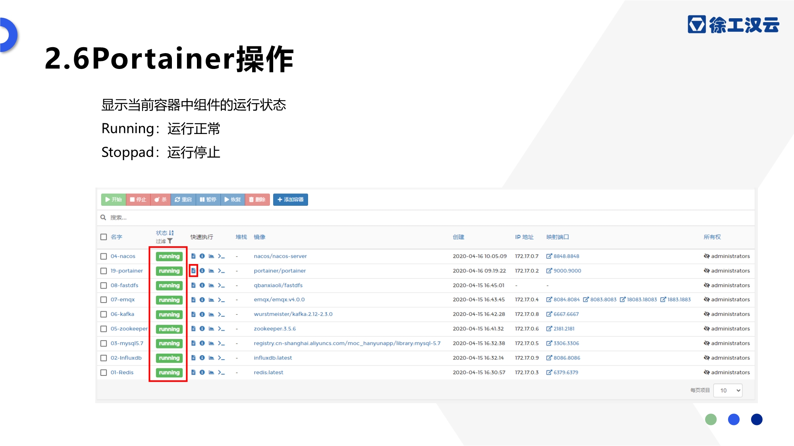This screenshot has width=794, height=446.
Task: Open stats icon for 06-kafka container
Action: (211, 314)
